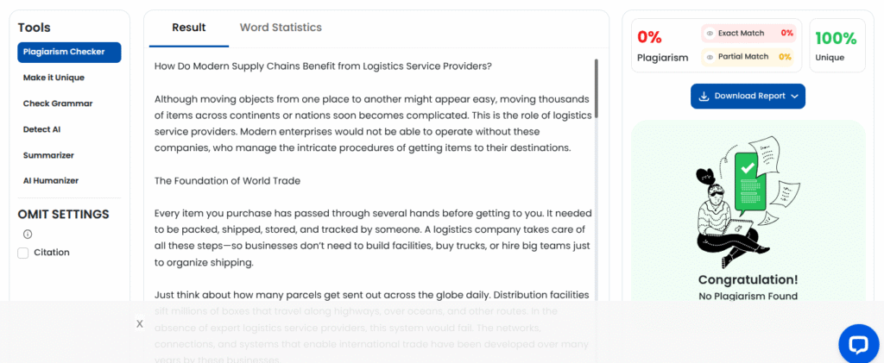Close the bottom banner with X

click(x=140, y=323)
